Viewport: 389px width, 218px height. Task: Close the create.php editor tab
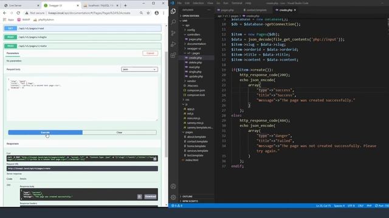[295, 10]
